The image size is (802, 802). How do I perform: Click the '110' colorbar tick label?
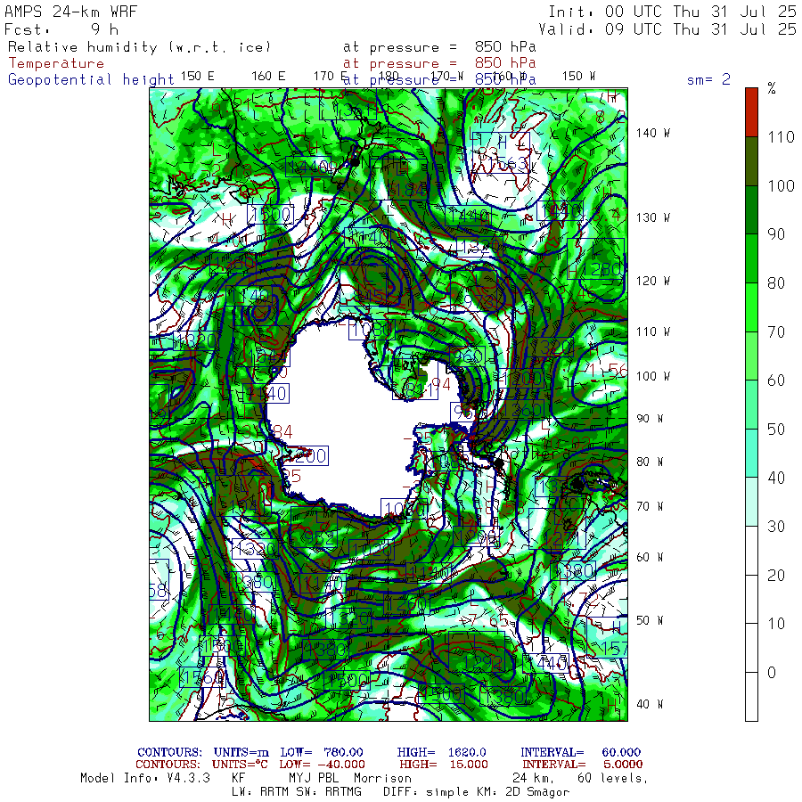click(x=781, y=137)
